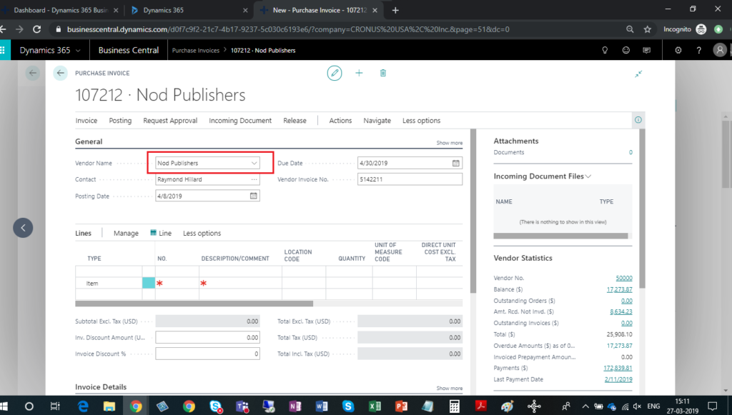Click the collapse page arrows icon
Viewport: 732px width, 415px height.
coord(638,74)
